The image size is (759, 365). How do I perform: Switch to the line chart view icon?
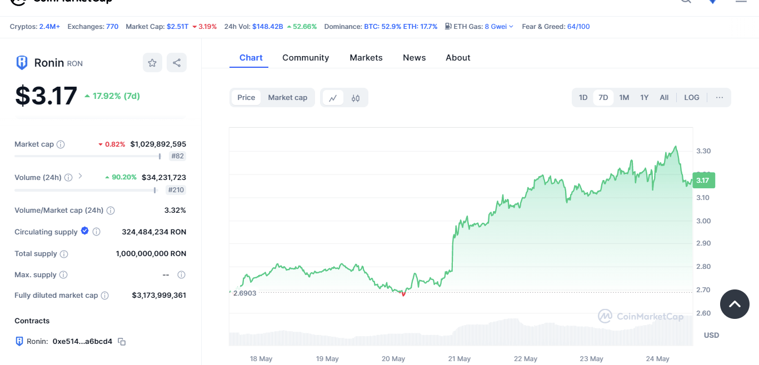333,98
